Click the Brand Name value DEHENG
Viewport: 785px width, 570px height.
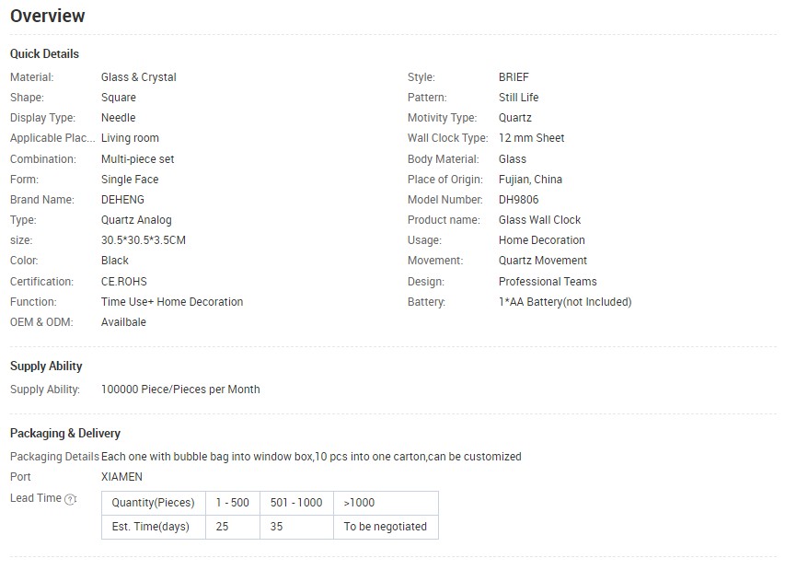[122, 199]
